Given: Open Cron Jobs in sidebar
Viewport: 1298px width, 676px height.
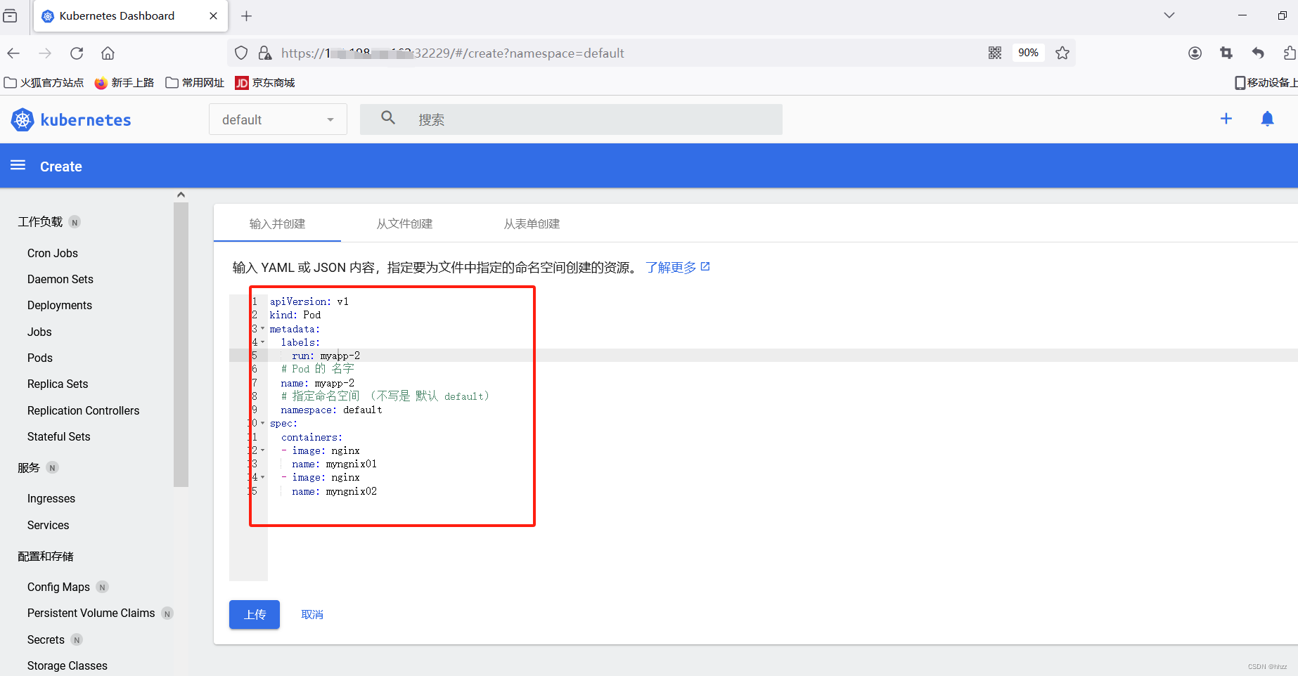Looking at the screenshot, I should pos(53,253).
